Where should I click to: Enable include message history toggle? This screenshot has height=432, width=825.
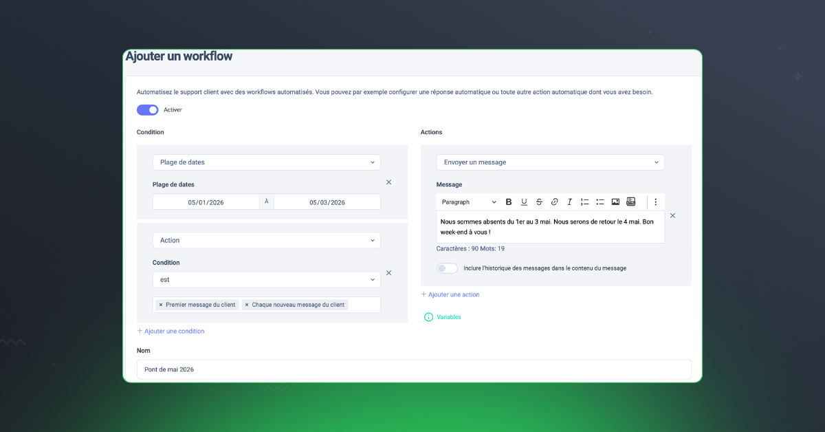[447, 268]
